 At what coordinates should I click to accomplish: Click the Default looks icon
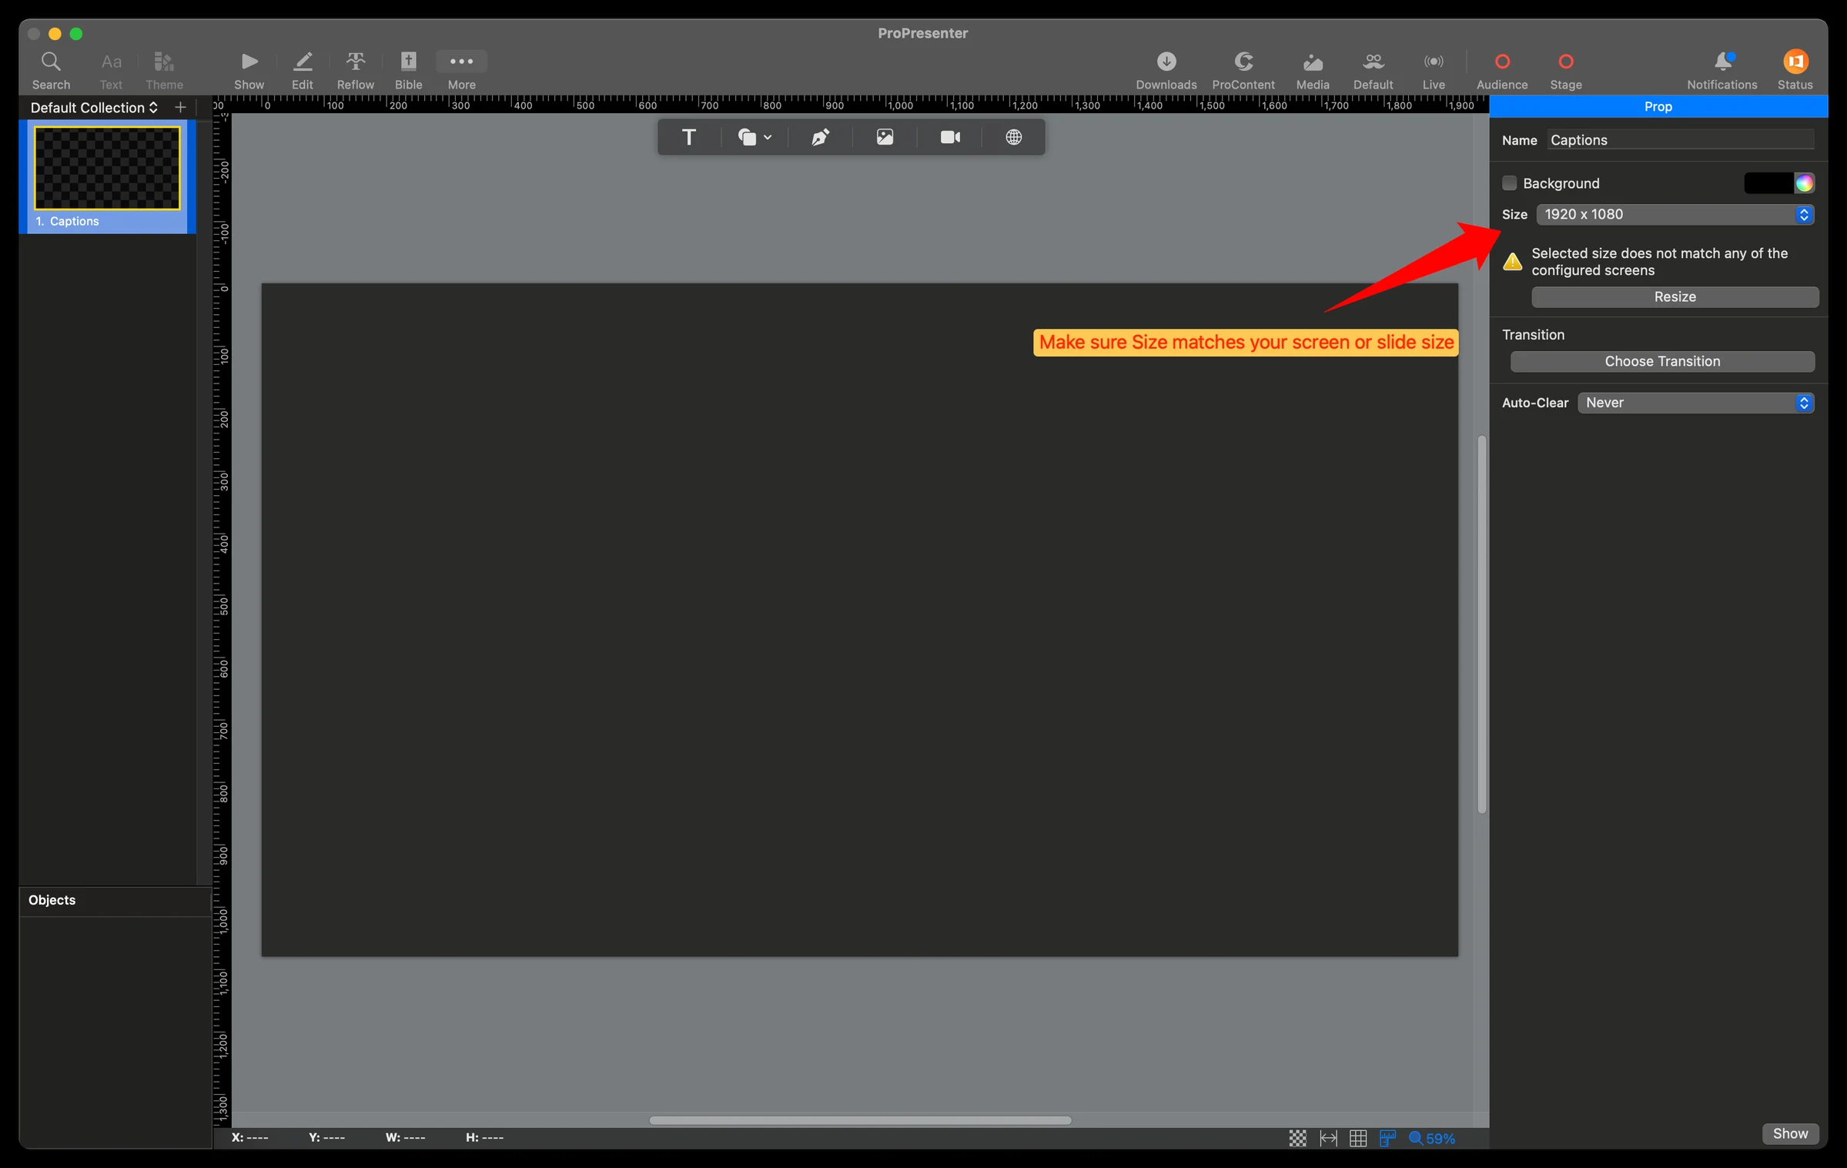pyautogui.click(x=1373, y=69)
